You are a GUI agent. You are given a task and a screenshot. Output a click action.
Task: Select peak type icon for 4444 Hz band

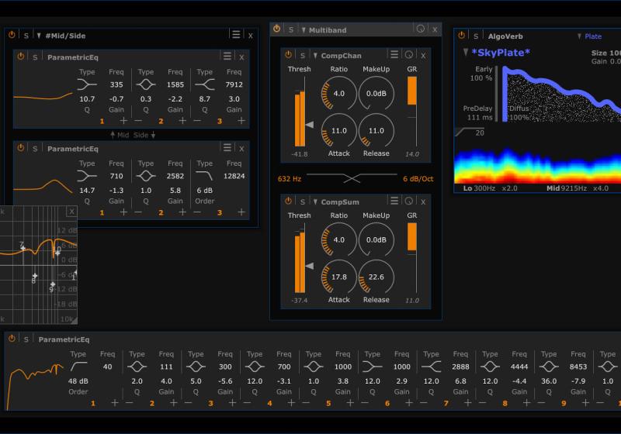[490, 367]
